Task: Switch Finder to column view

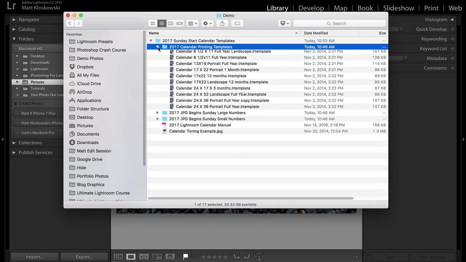Action: point(170,23)
